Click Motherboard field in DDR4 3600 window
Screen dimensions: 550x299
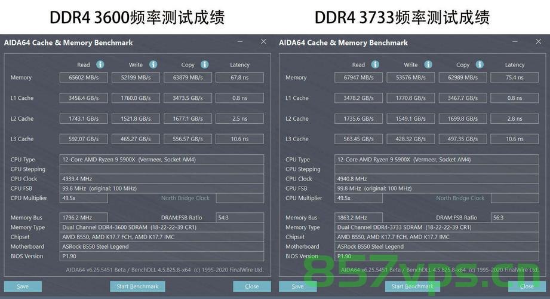(162, 246)
